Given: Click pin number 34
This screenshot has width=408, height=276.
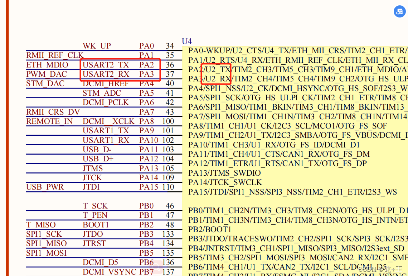Looking at the screenshot, I should (170, 46).
